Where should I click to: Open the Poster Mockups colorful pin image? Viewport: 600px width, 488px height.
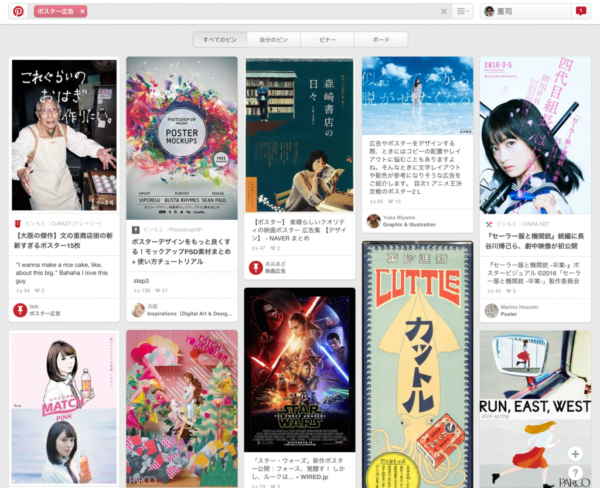point(182,138)
